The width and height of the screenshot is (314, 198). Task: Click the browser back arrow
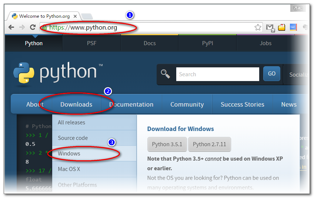pos(11,27)
